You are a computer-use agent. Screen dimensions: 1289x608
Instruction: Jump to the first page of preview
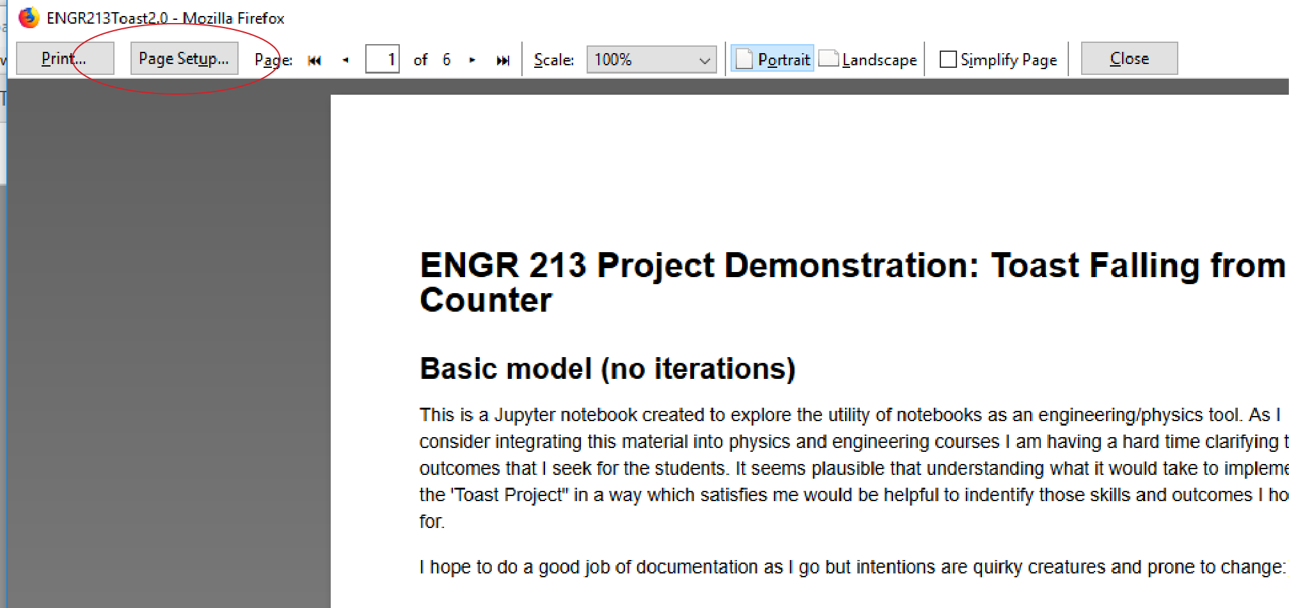pos(314,60)
